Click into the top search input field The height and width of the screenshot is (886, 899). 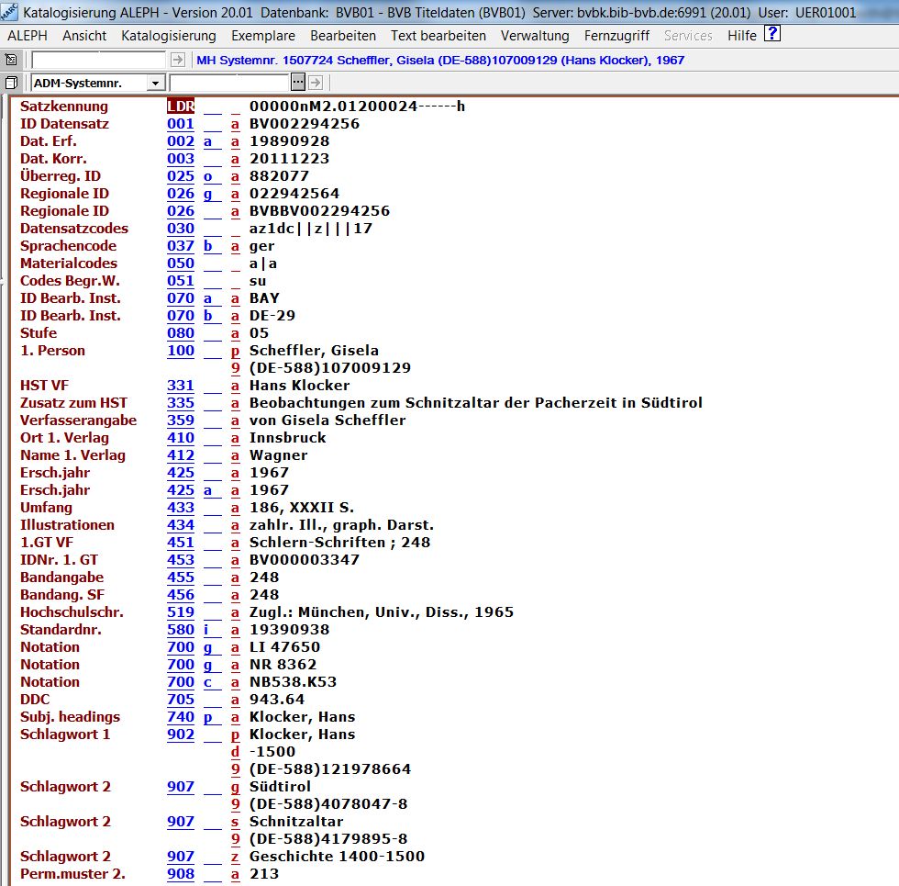pos(99,60)
